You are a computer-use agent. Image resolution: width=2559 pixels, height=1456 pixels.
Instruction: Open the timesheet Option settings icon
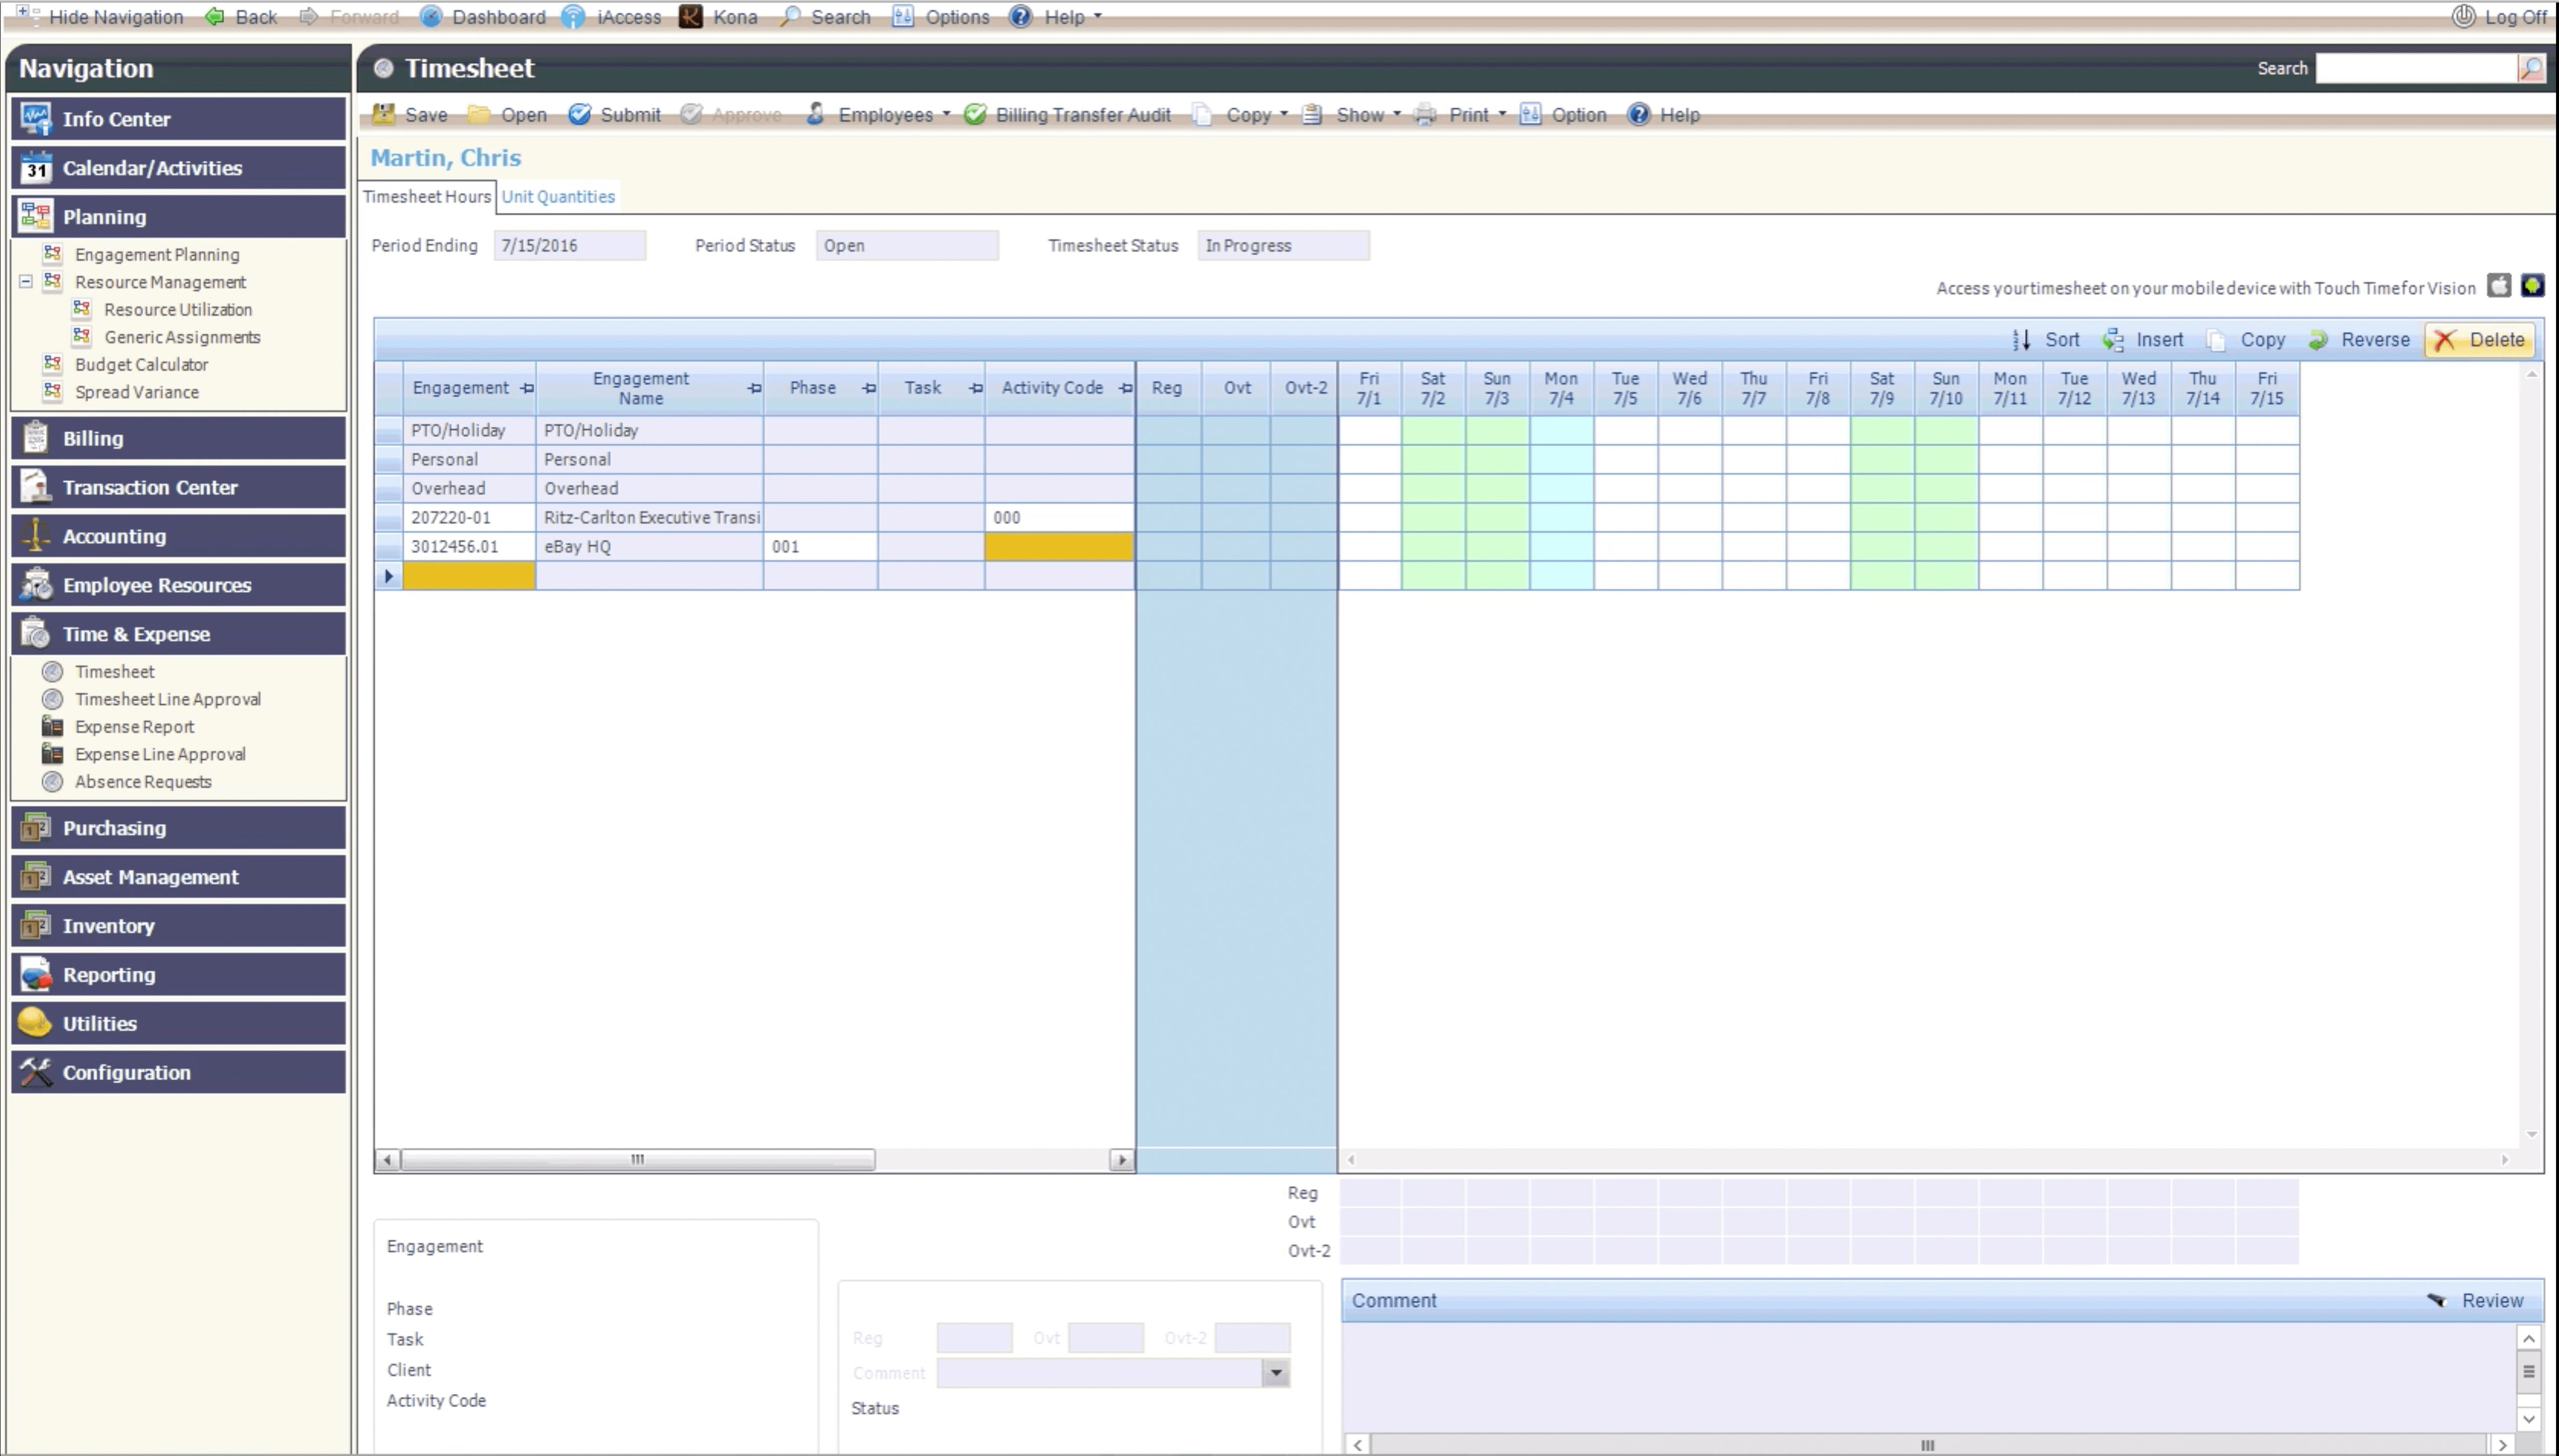tap(1530, 114)
